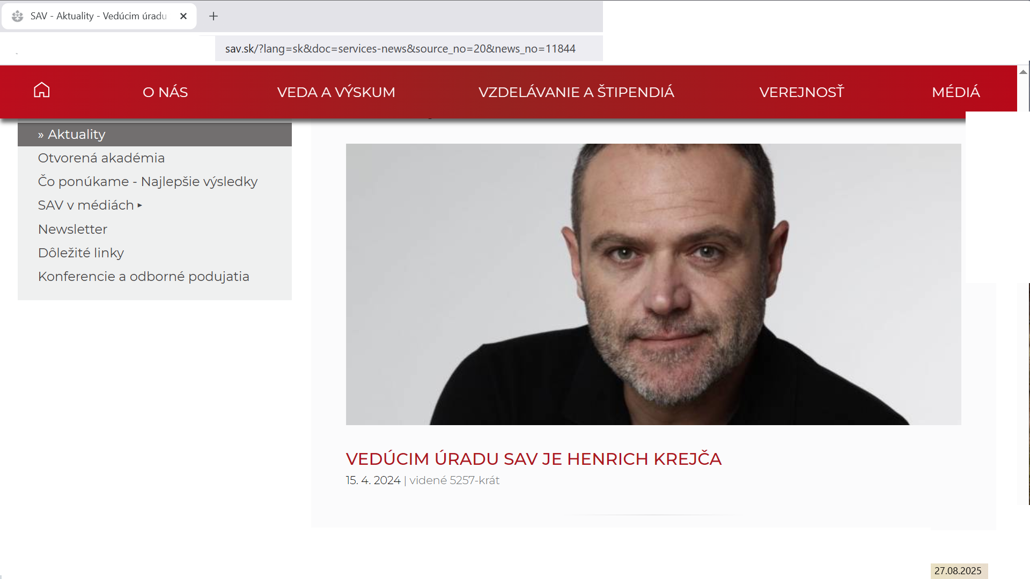Open the VEREJNOSŤ menu
The width and height of the screenshot is (1030, 579).
point(801,92)
